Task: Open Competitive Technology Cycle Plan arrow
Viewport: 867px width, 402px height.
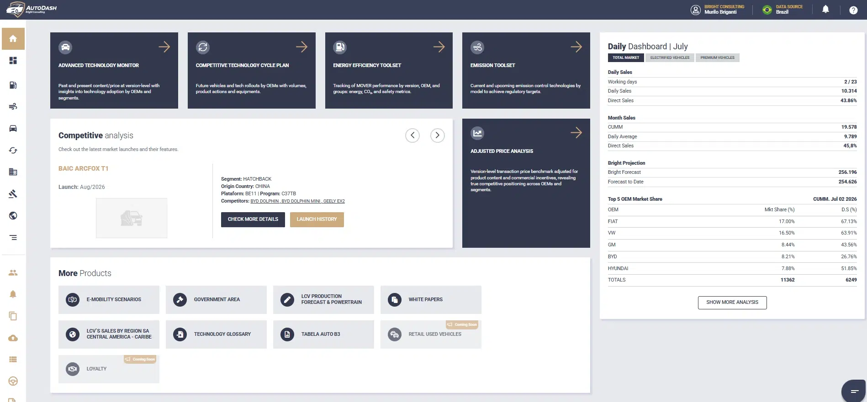Action: 301,47
